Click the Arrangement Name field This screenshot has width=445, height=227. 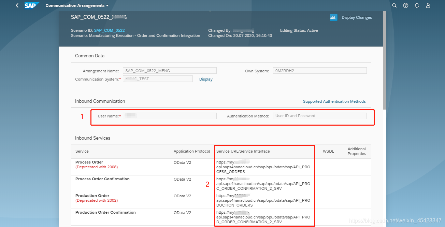[x=170, y=71]
